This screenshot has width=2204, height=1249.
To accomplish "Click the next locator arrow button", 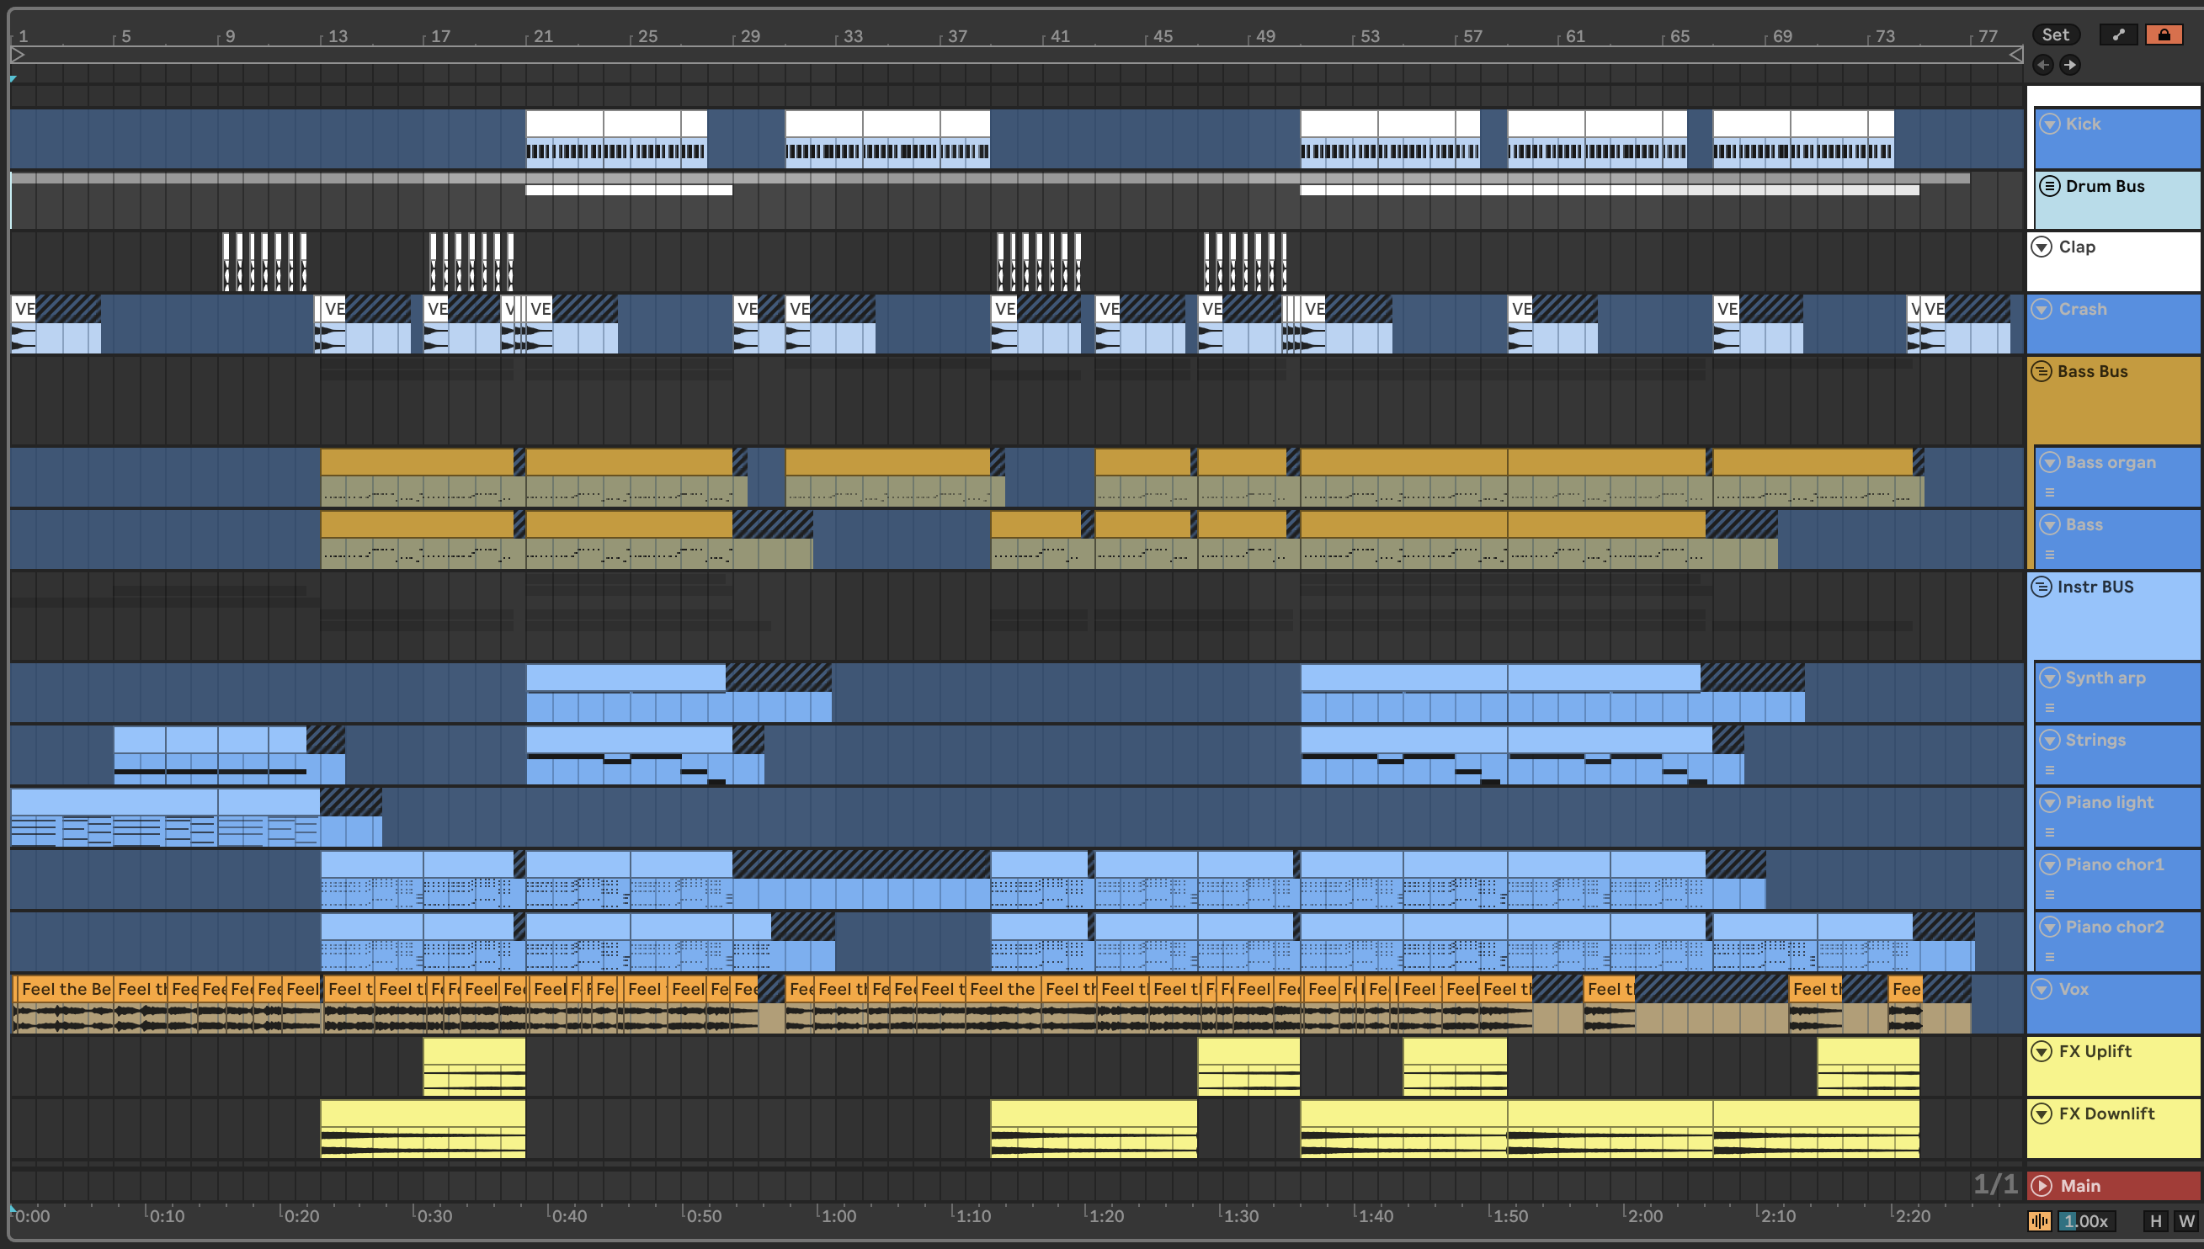I will pyautogui.click(x=2070, y=64).
